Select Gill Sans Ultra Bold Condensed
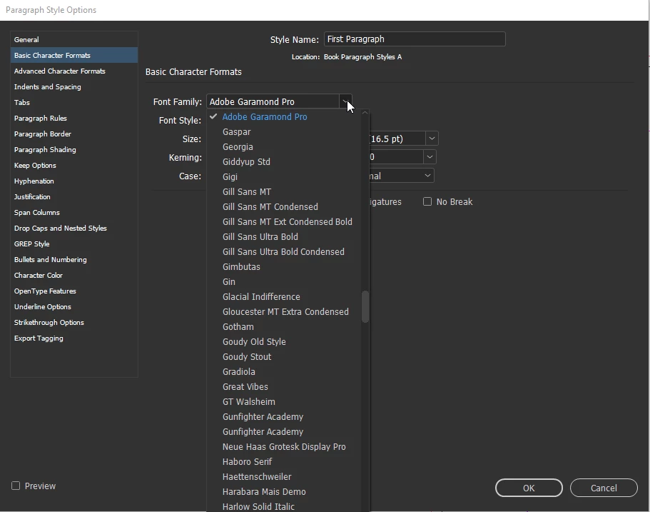650x512 pixels. pyautogui.click(x=283, y=252)
